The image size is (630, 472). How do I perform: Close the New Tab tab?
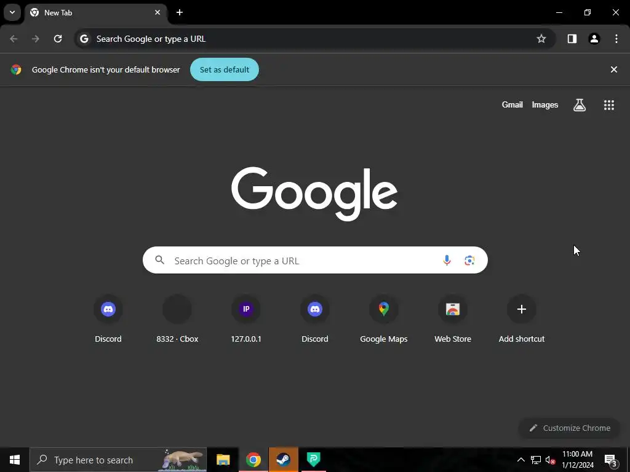coord(157,12)
